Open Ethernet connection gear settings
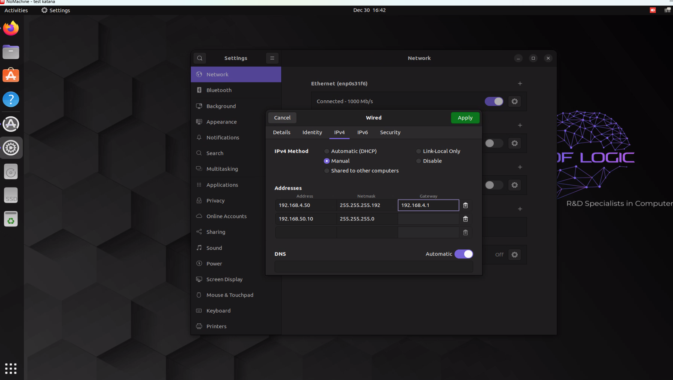The image size is (673, 380). (515, 101)
